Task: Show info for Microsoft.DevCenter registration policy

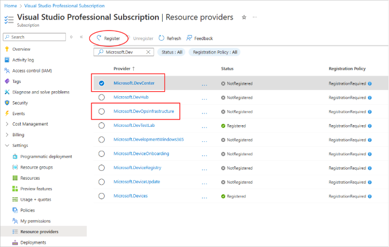Action: click(370, 83)
